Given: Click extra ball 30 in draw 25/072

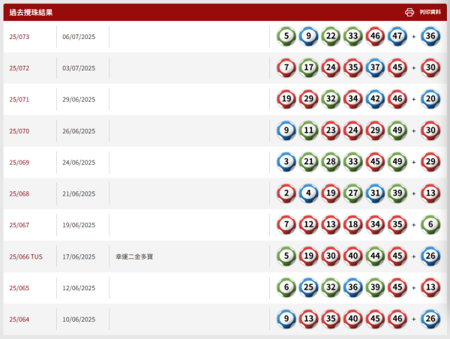Looking at the screenshot, I should (430, 67).
